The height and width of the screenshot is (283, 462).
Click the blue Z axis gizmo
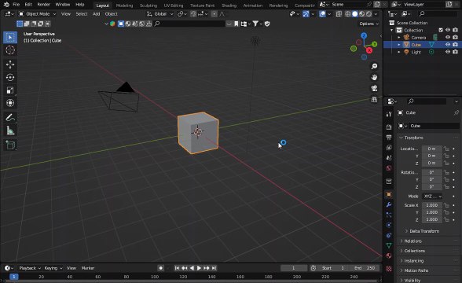click(364, 35)
